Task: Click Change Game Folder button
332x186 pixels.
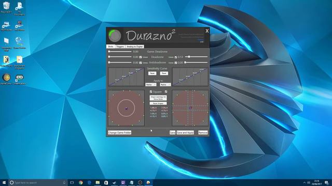Action: click(120, 132)
